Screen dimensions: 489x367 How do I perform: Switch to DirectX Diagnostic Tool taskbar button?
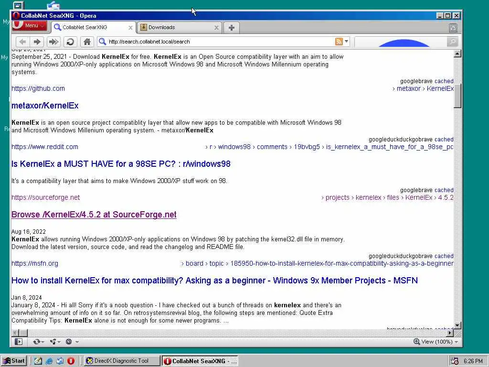pos(122,361)
